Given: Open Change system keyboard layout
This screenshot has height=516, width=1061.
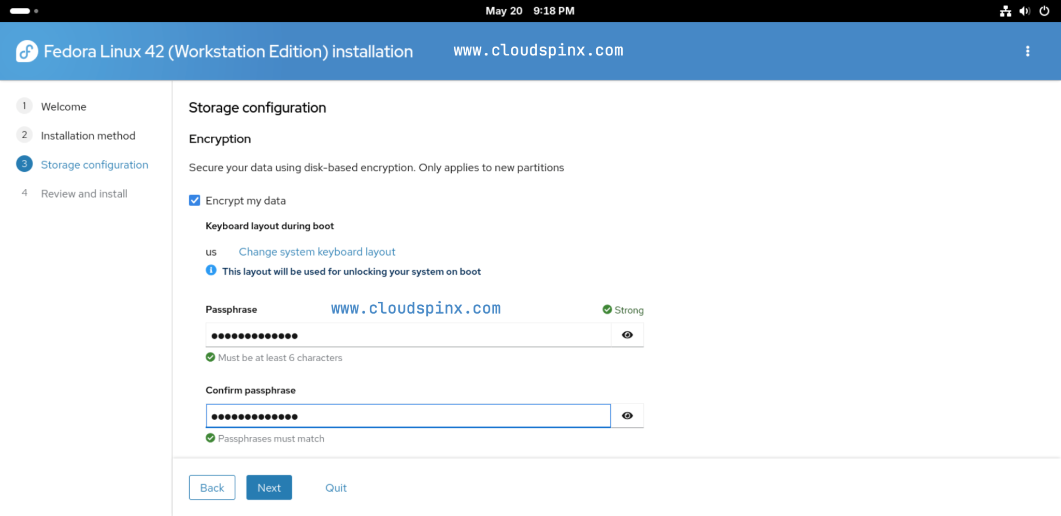Looking at the screenshot, I should pos(317,252).
